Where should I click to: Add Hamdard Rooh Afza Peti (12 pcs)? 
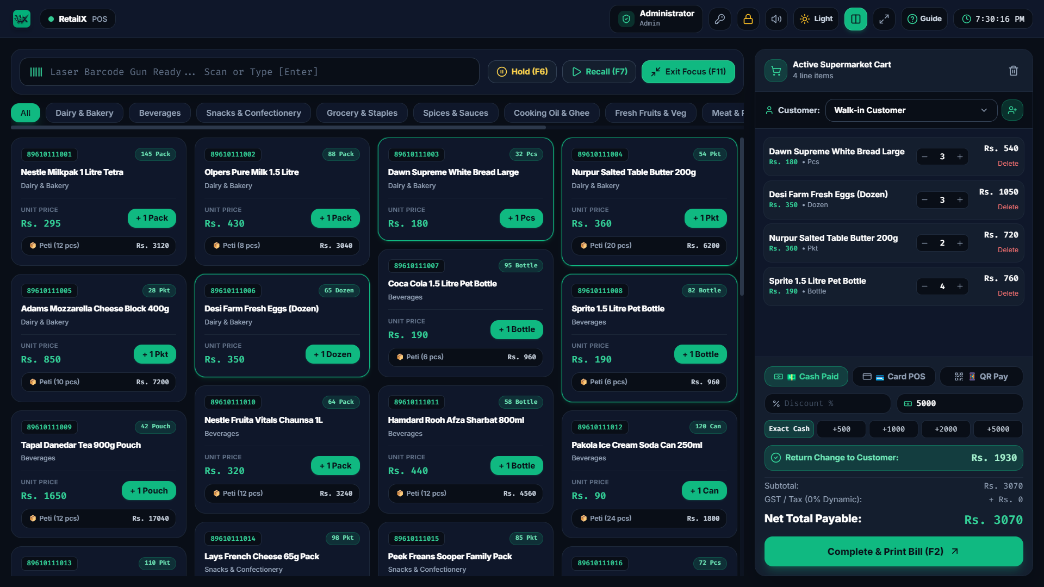tap(466, 494)
